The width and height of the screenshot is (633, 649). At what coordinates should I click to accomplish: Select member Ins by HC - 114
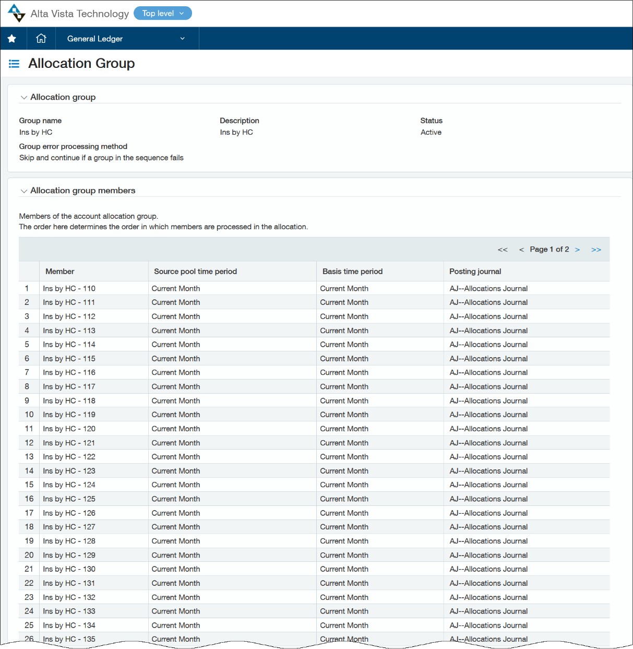(x=69, y=345)
